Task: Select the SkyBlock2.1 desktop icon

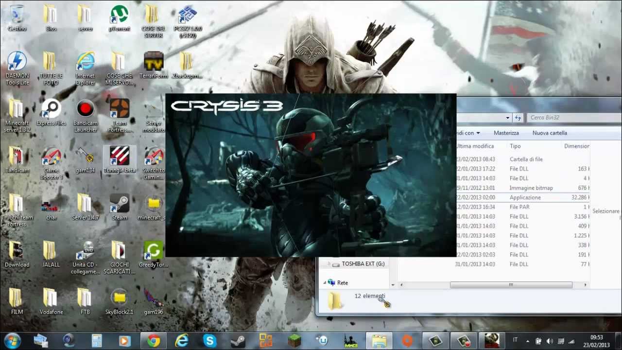Action: [x=119, y=301]
